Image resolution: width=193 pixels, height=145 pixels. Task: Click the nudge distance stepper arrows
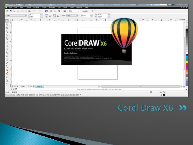pos(91,16)
